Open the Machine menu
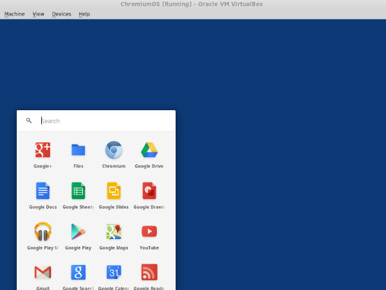Screen dimensions: 386x290 [x=14, y=14]
